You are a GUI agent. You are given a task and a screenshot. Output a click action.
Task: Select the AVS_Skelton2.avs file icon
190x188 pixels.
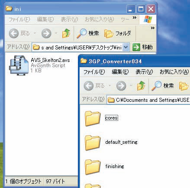pos(19,65)
